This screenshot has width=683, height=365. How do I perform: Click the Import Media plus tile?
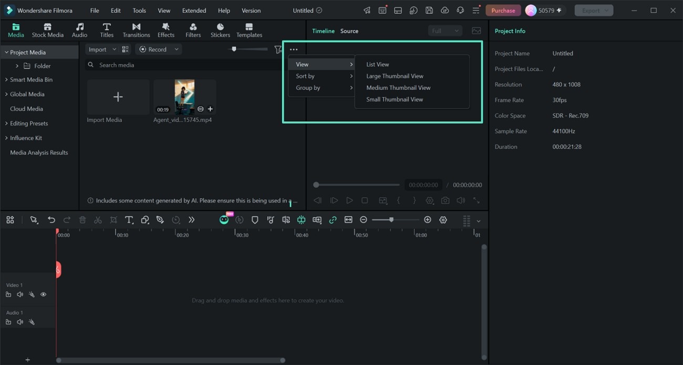click(x=118, y=97)
